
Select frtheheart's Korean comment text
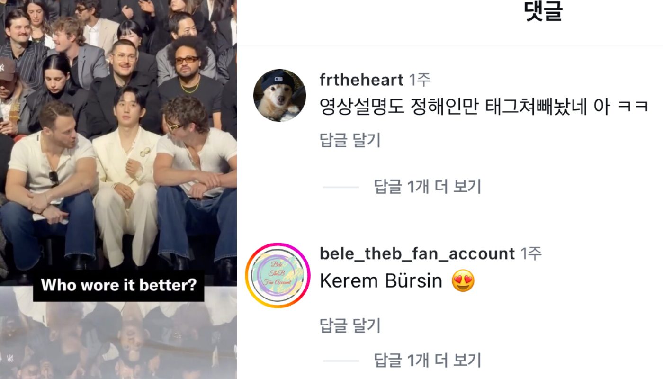[x=484, y=108]
